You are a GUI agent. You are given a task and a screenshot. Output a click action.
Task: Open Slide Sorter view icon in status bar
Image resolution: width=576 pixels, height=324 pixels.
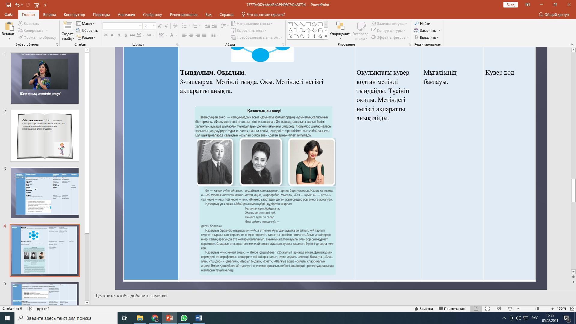[487, 308]
